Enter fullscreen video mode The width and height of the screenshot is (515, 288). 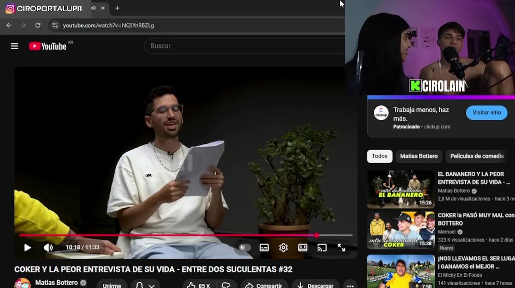341,248
